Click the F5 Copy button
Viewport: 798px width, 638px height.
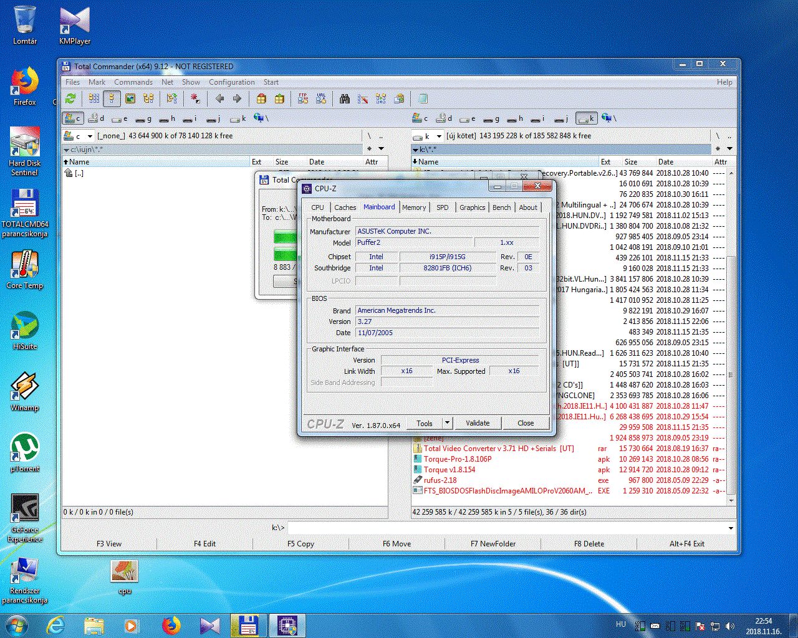(x=300, y=544)
